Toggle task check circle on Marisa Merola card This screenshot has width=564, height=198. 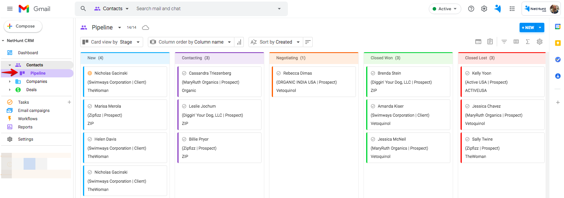pyautogui.click(x=90, y=106)
